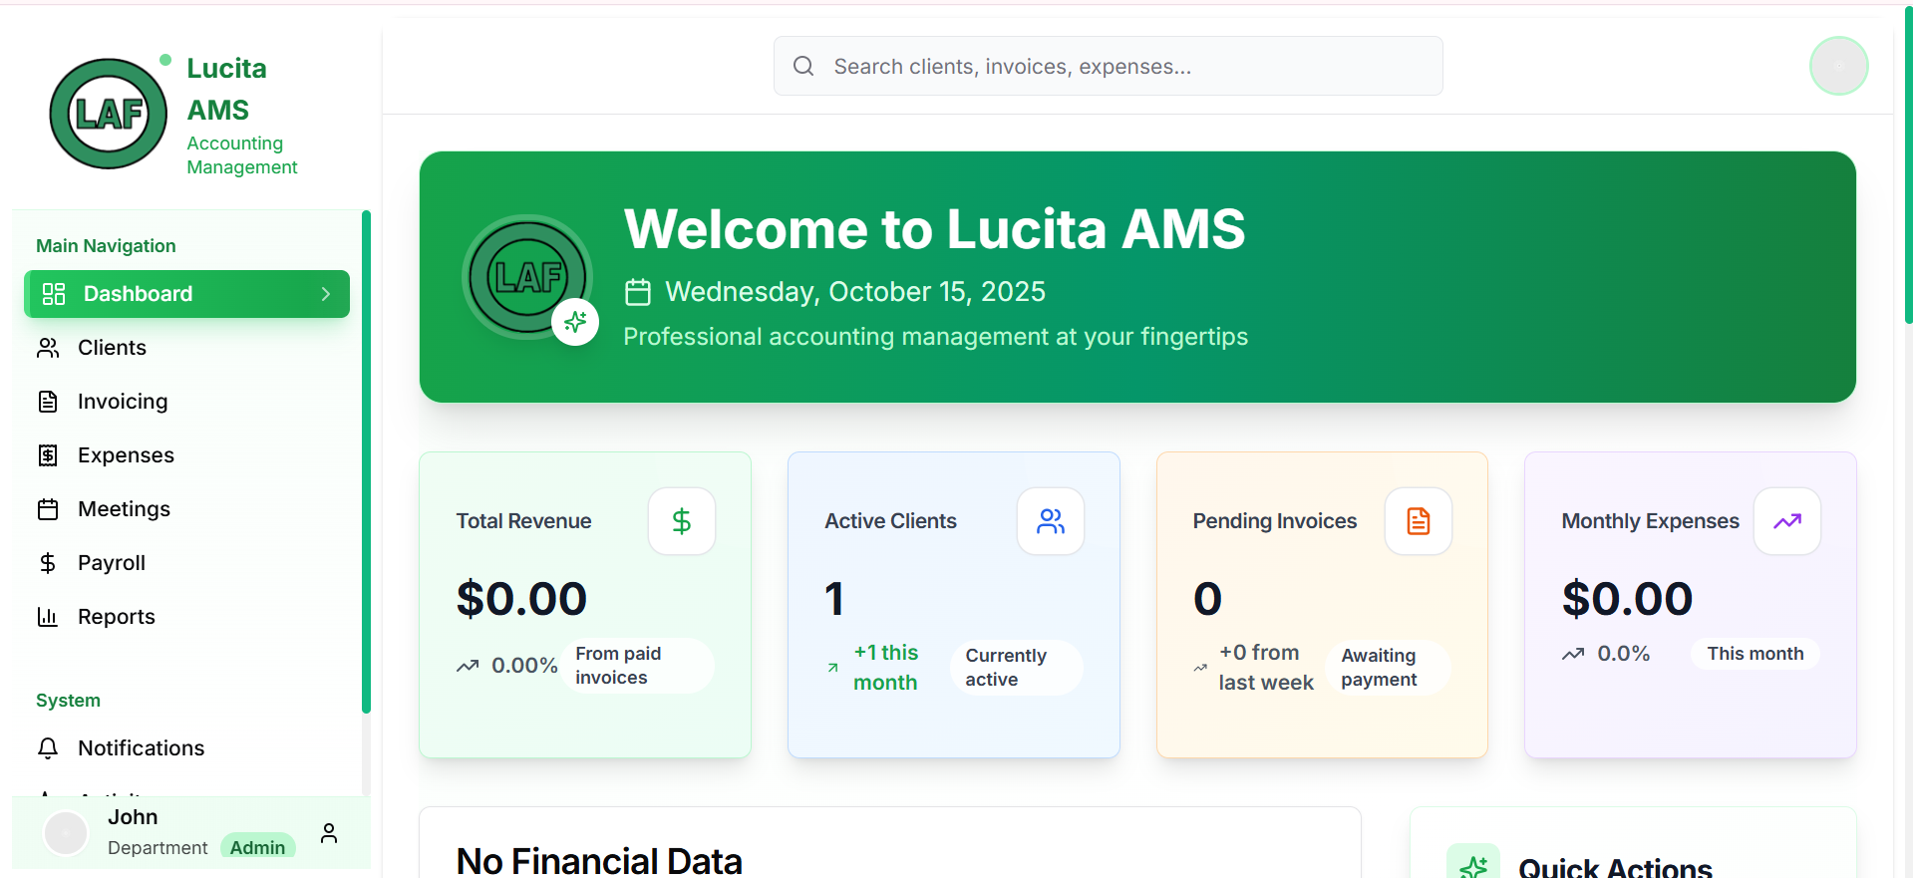The width and height of the screenshot is (1913, 878).
Task: Click the search magnifier icon
Action: 803,66
